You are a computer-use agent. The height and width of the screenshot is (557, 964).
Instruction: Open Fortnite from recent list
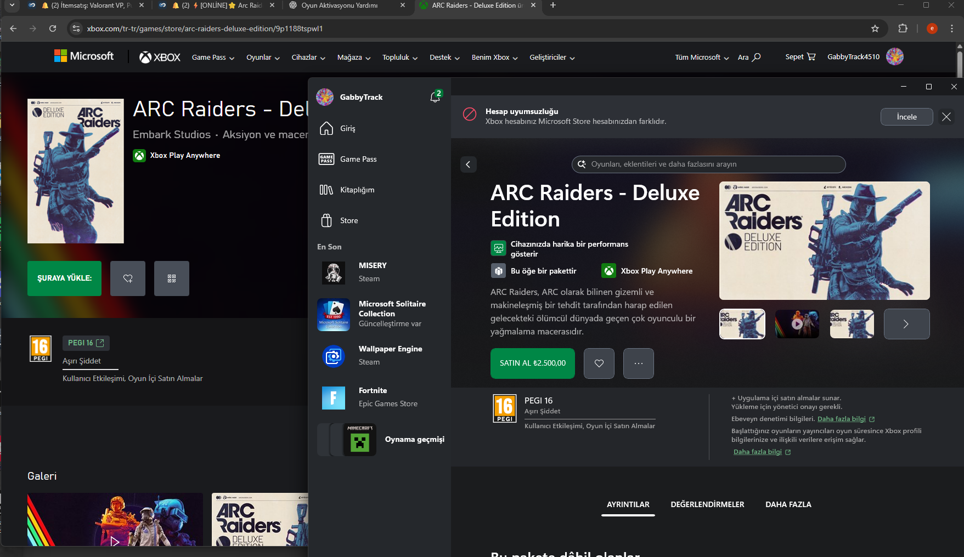click(x=380, y=397)
